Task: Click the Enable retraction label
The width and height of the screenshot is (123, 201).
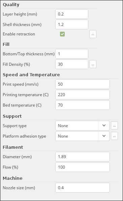Action: (x=19, y=34)
